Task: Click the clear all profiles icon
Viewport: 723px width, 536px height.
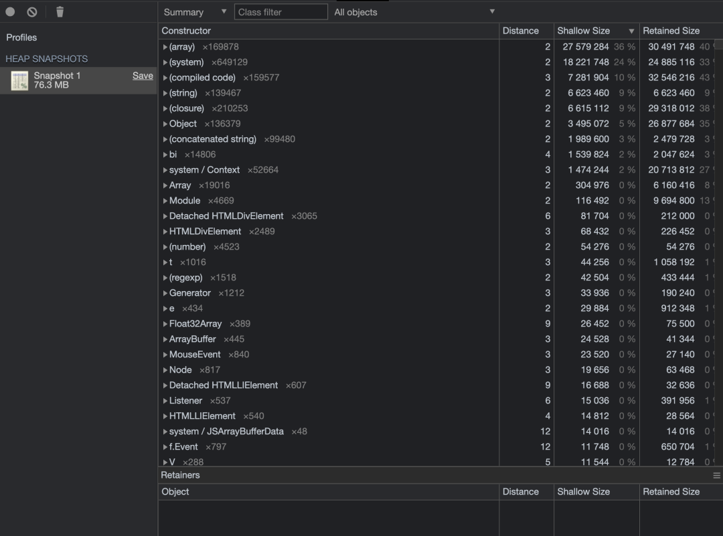Action: click(x=32, y=12)
